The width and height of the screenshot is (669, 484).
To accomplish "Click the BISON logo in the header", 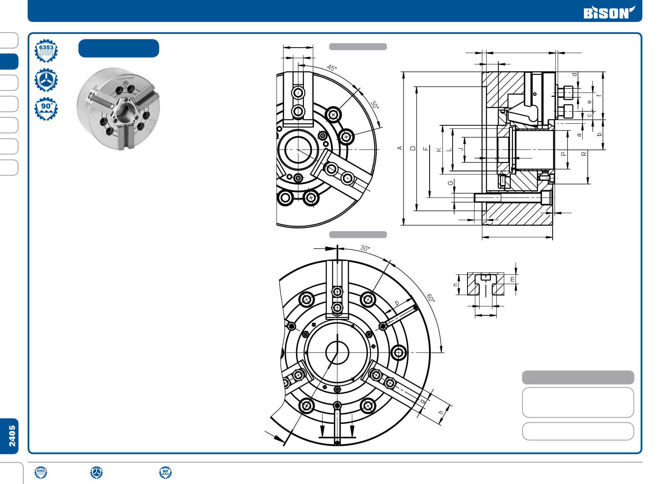I will point(608,12).
